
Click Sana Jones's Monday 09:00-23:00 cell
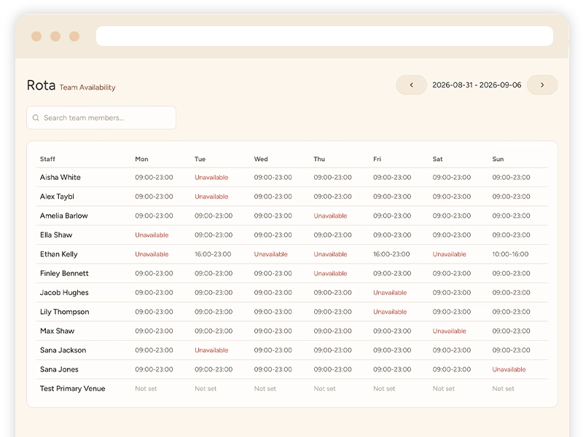(154, 369)
